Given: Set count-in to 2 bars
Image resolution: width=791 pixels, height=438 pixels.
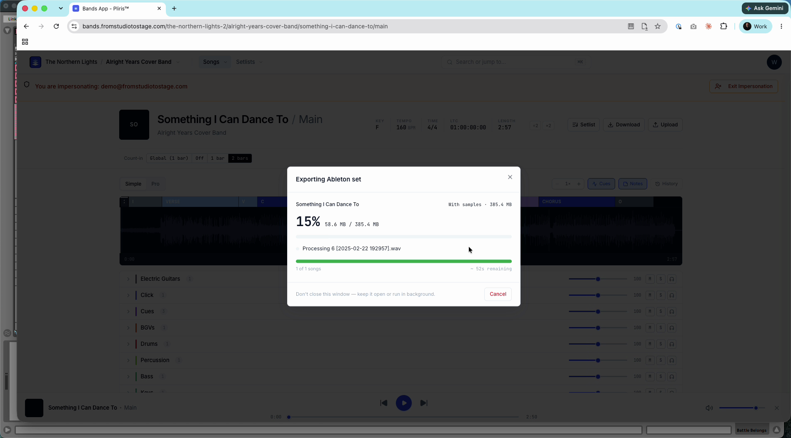Looking at the screenshot, I should pos(240,159).
